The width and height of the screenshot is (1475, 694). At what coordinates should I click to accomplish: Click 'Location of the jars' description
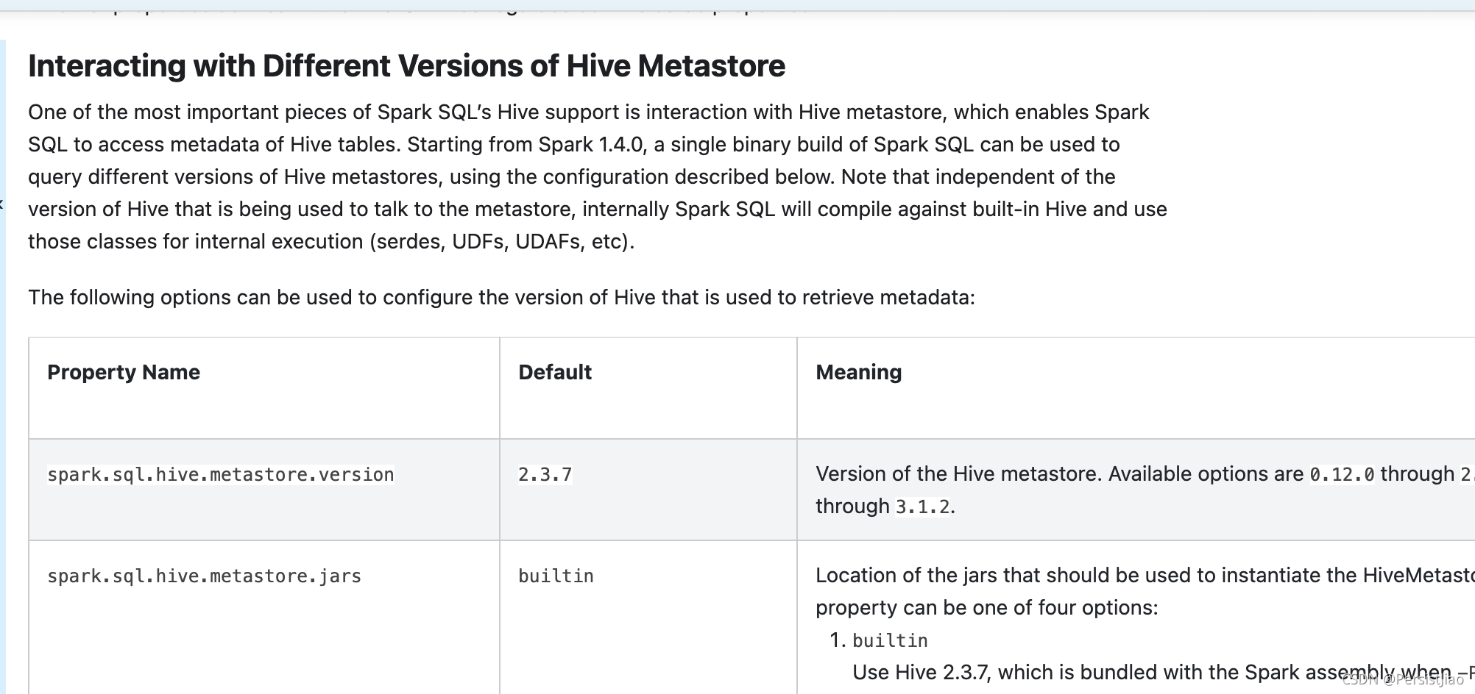point(1145,575)
